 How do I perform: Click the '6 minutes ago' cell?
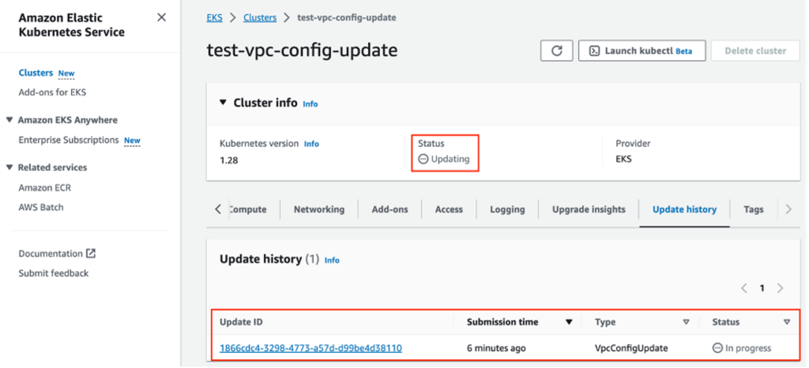click(496, 348)
